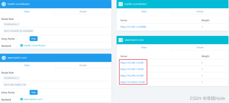This screenshot has height=103, width=229.
Task: Click www.hyde2.com/ frontend header title
Action: (17, 58)
